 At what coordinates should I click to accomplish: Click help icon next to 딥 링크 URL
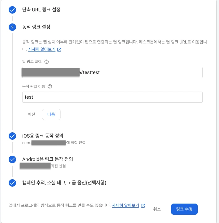tap(47, 62)
